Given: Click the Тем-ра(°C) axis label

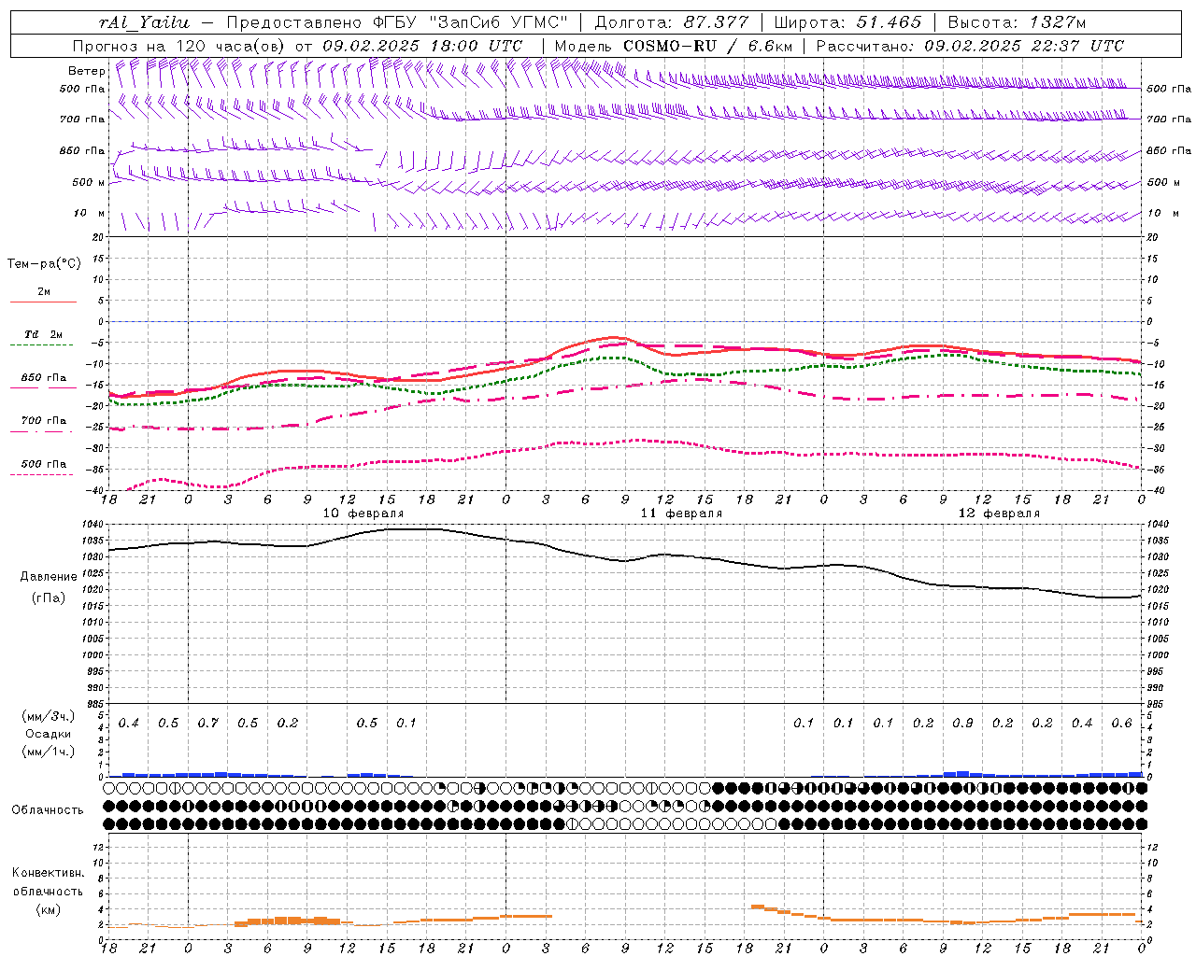Looking at the screenshot, I should coord(44,264).
